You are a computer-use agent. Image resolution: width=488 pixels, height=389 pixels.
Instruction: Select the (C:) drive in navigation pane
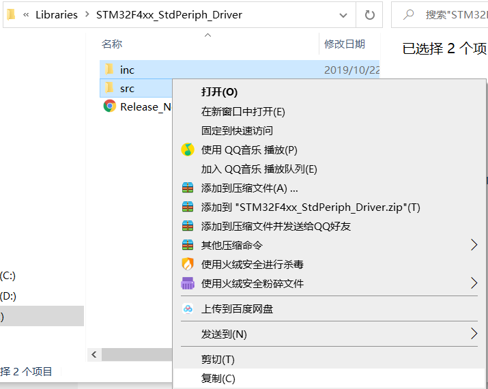click(8, 276)
